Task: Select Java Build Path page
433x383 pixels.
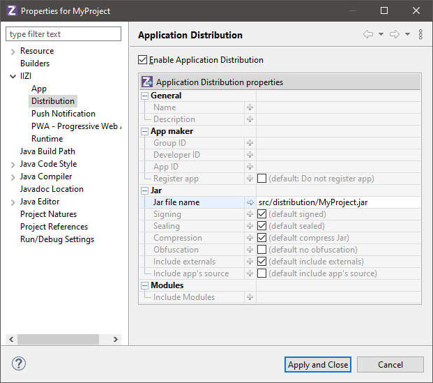Action: (47, 151)
